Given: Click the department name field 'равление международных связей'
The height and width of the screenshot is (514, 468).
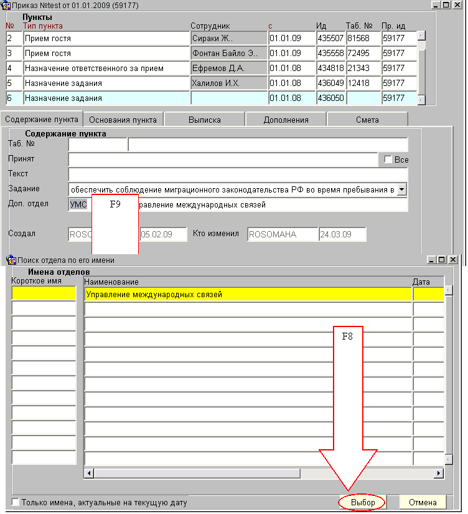Looking at the screenshot, I should (273, 204).
